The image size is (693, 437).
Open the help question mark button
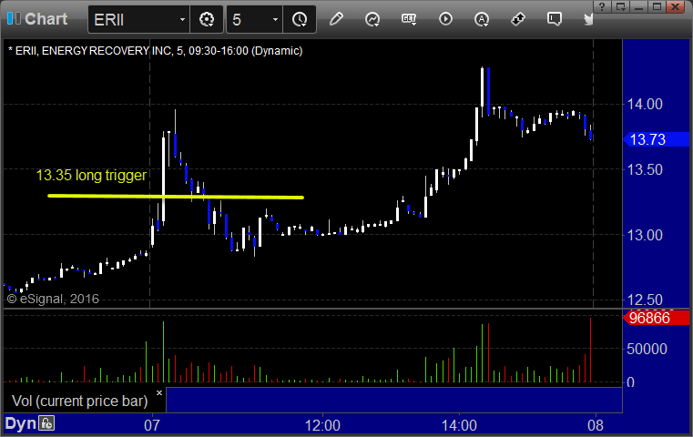click(602, 6)
